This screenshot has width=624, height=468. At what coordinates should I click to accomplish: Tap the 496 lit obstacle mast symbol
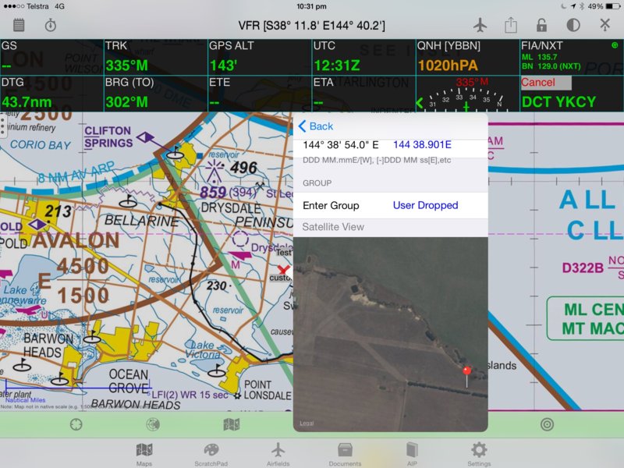pos(215,170)
